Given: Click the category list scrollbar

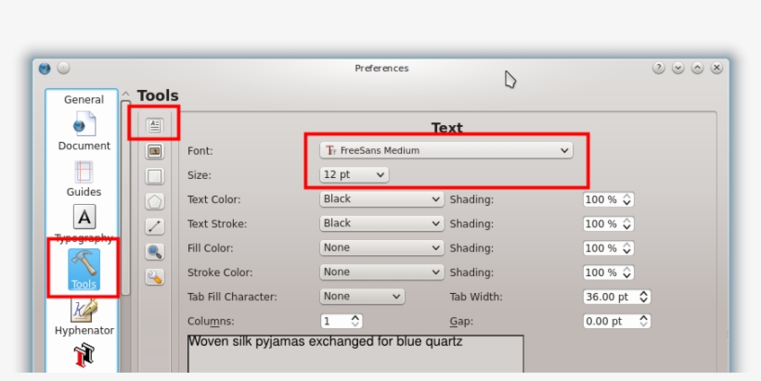Looking at the screenshot, I should (125, 197).
